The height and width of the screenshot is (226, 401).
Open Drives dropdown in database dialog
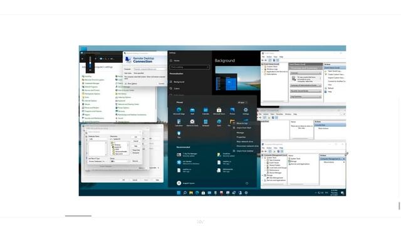[128, 161]
